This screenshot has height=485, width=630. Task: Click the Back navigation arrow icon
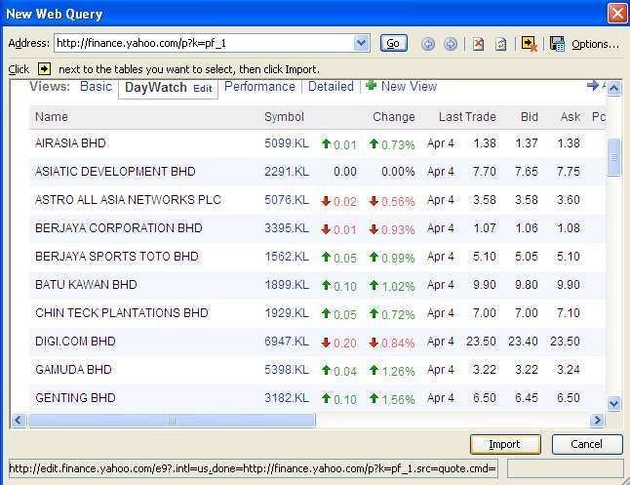click(428, 44)
